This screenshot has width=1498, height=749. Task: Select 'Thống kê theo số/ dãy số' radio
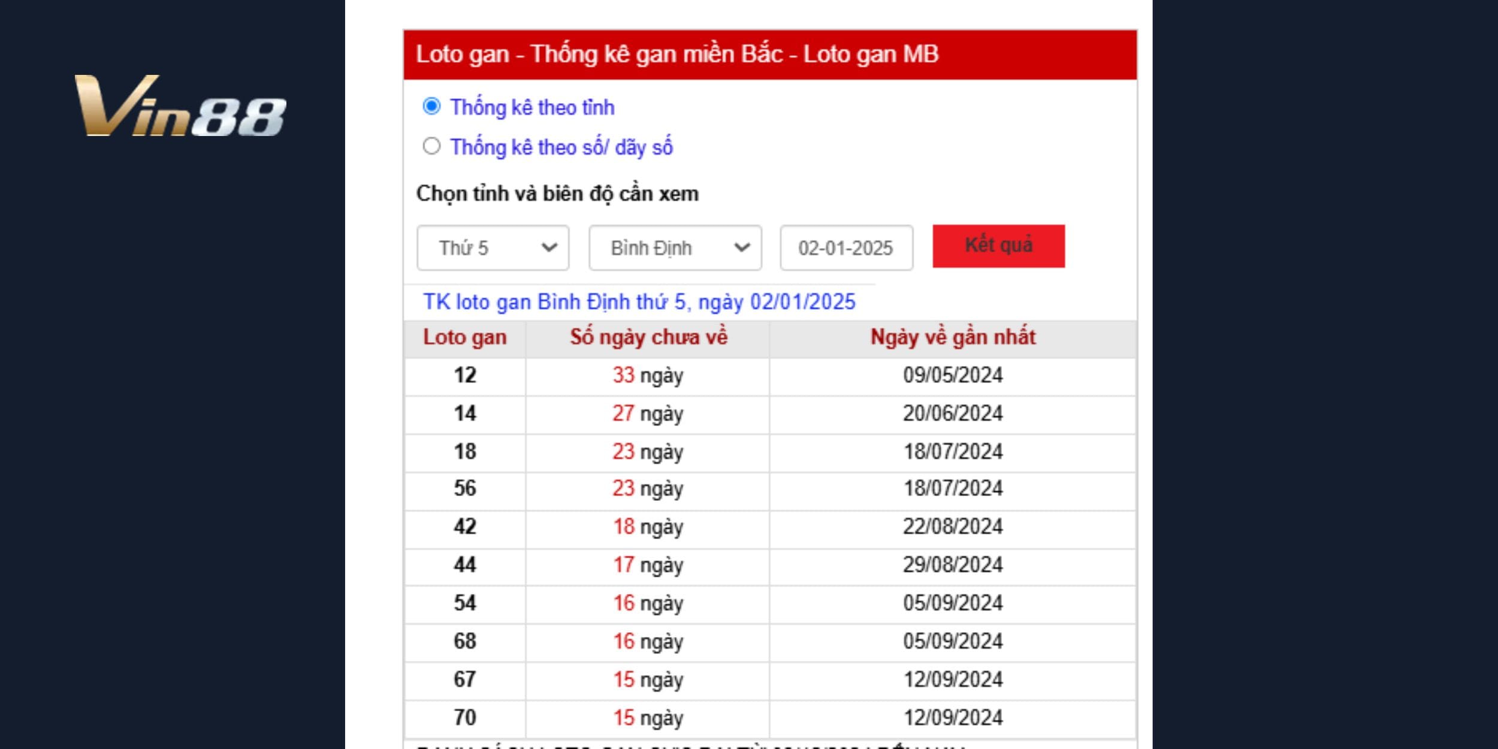[431, 146]
